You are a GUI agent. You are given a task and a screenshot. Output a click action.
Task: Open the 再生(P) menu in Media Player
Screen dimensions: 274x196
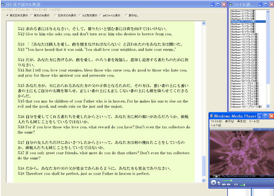pos(242,121)
